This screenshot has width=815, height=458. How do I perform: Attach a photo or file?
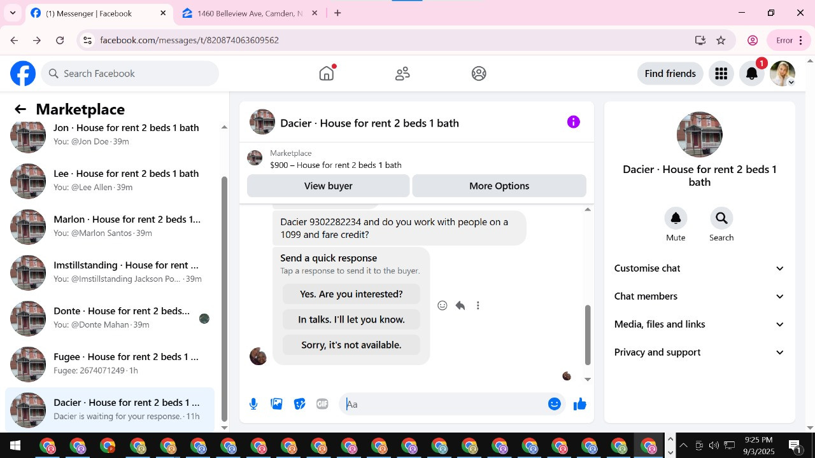tap(276, 404)
